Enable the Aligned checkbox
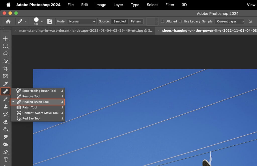This screenshot has width=257, height=166. (x=163, y=21)
